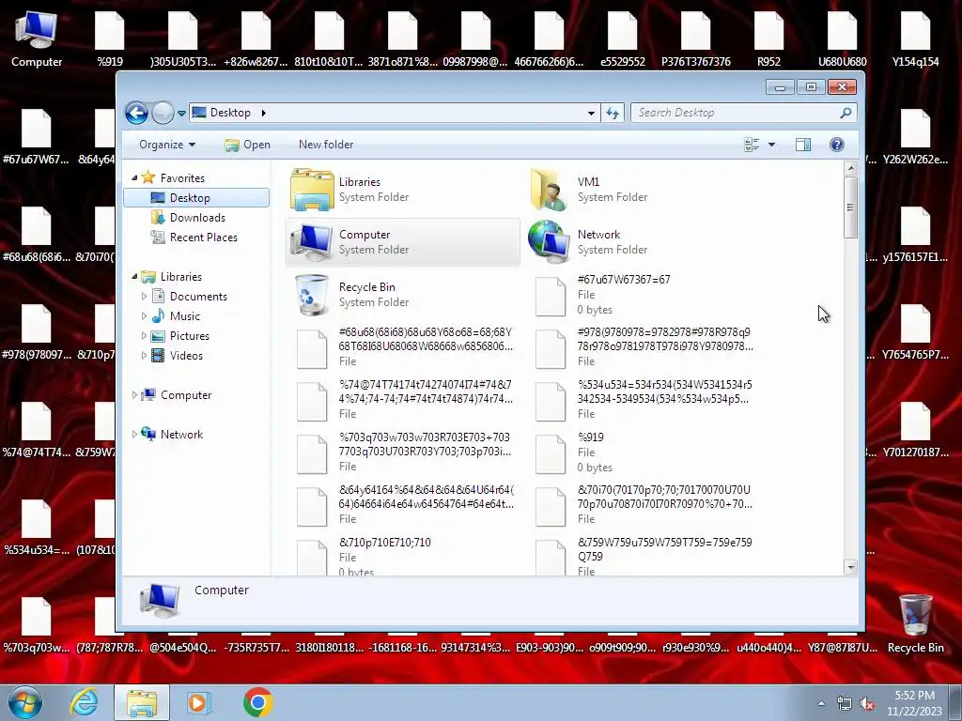The image size is (962, 721).
Task: Select the #67u67W67367=67 file icon
Action: 551,297
